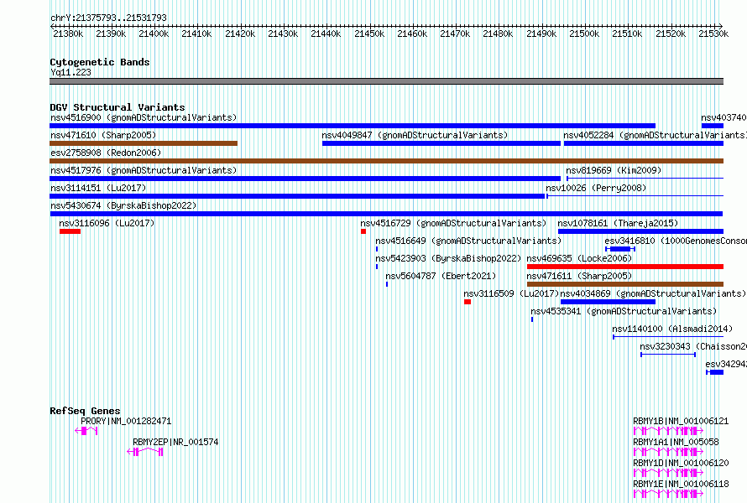Select the nsv4052284 gnomAD variant label

(655, 135)
